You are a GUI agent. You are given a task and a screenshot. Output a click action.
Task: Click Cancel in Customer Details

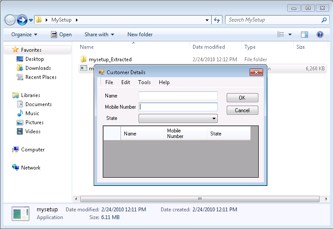click(242, 110)
